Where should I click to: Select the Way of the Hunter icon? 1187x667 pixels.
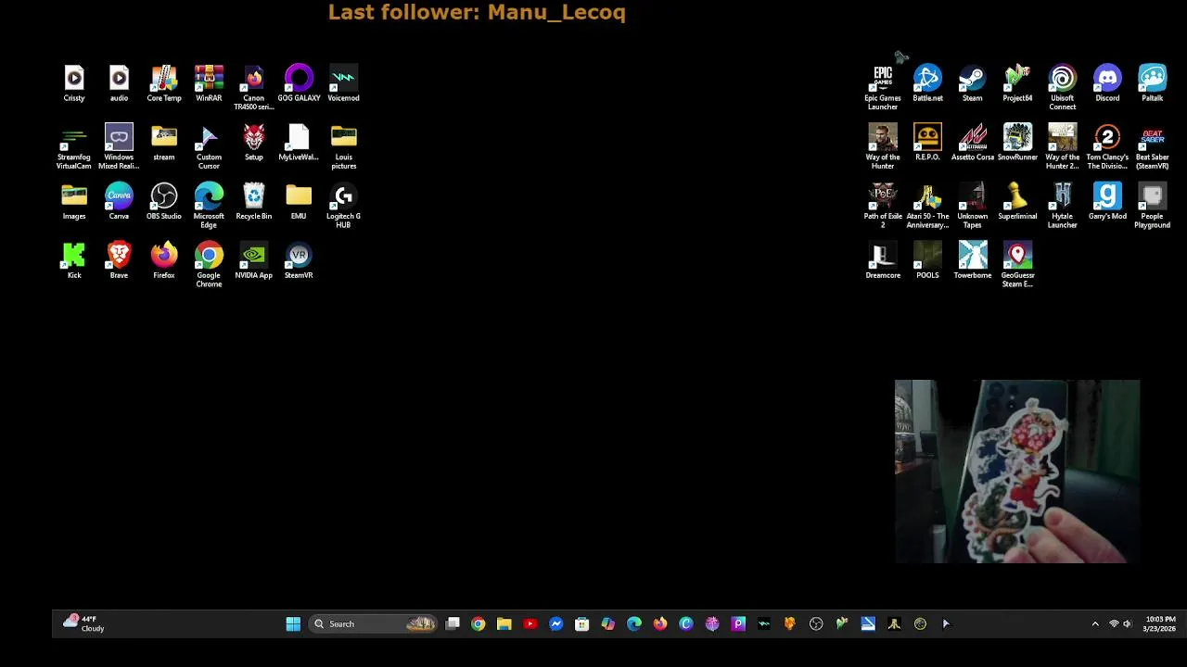(883, 146)
